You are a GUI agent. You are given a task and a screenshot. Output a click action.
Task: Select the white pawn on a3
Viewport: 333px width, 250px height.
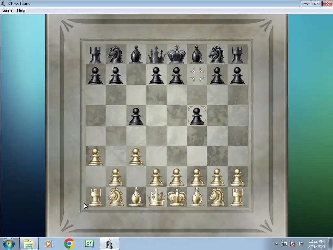[95, 157]
